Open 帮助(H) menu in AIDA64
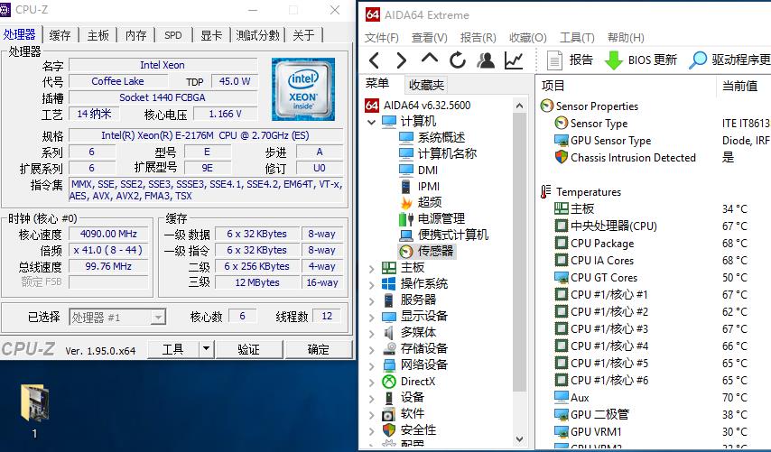 click(626, 37)
